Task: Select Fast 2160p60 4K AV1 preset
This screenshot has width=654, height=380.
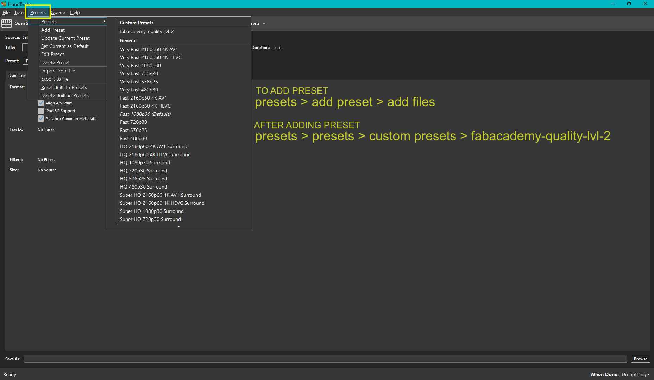Action: pyautogui.click(x=184, y=98)
